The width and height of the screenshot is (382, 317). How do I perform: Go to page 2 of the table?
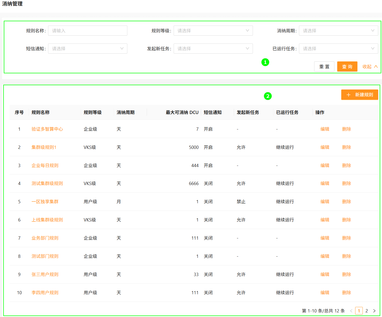coord(367,311)
